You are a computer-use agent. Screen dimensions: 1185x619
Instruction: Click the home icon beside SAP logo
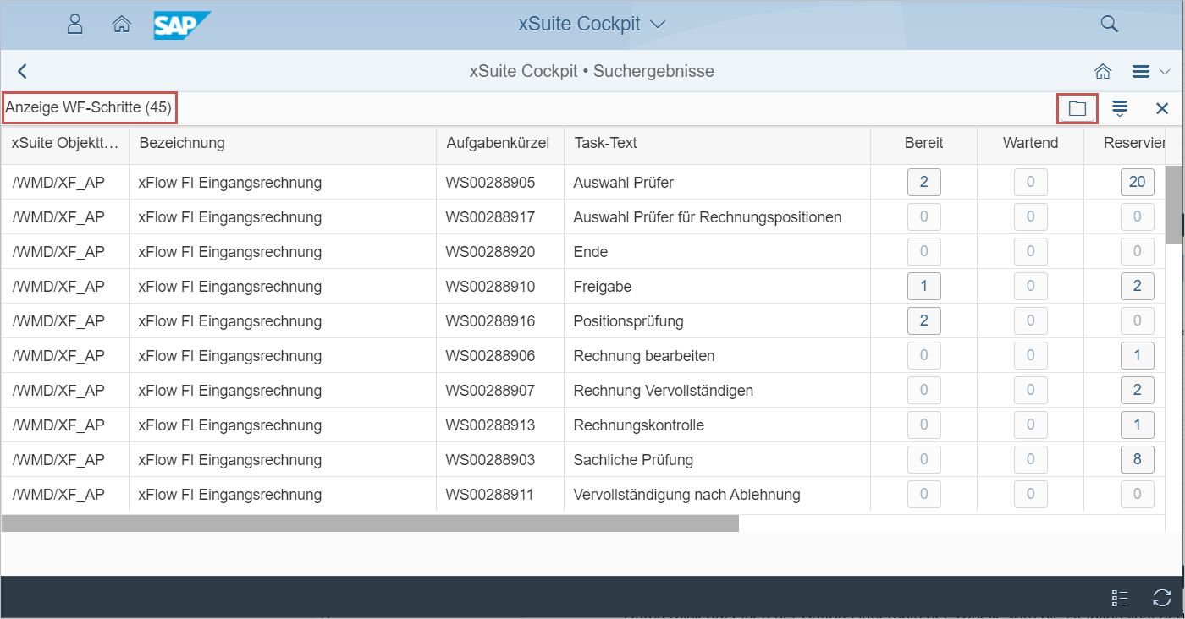tap(121, 24)
